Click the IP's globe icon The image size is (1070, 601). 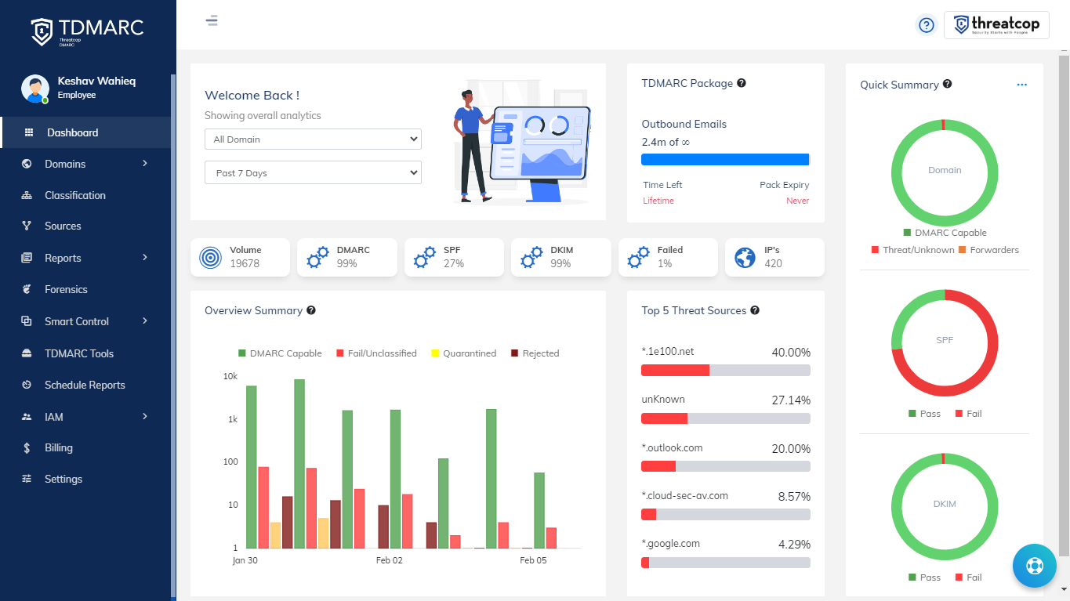pyautogui.click(x=745, y=257)
